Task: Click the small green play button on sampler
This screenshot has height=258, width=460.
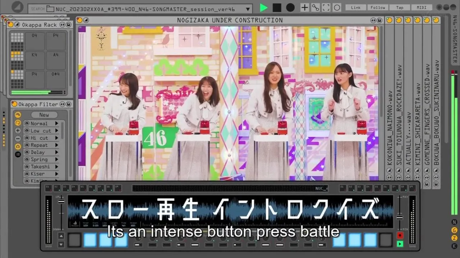Action: pos(400,244)
